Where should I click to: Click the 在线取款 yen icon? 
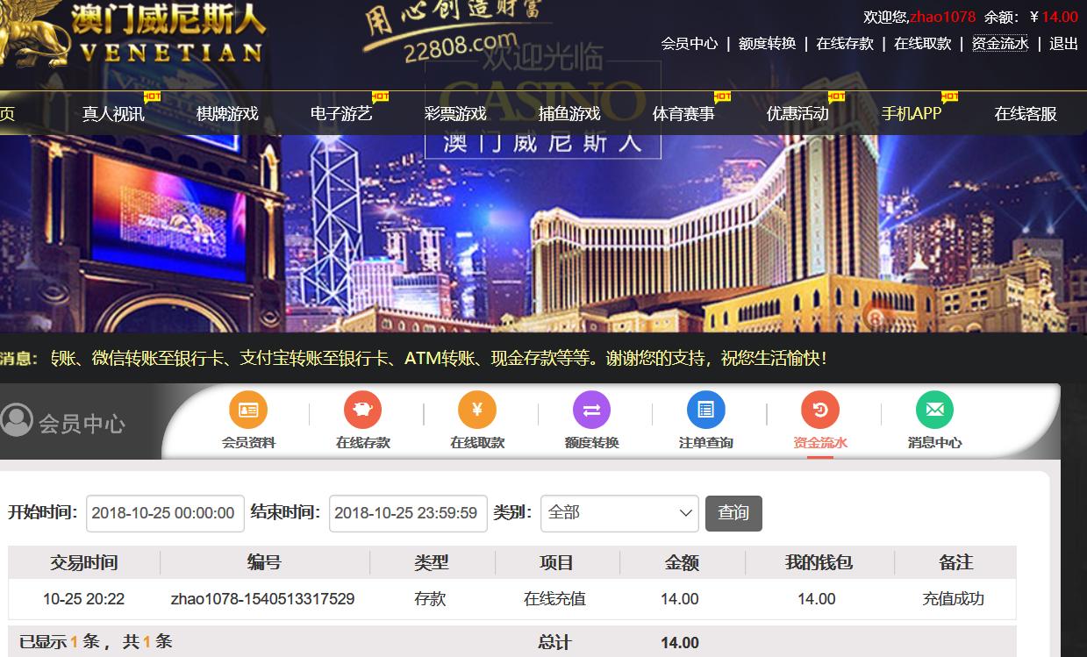tap(477, 410)
